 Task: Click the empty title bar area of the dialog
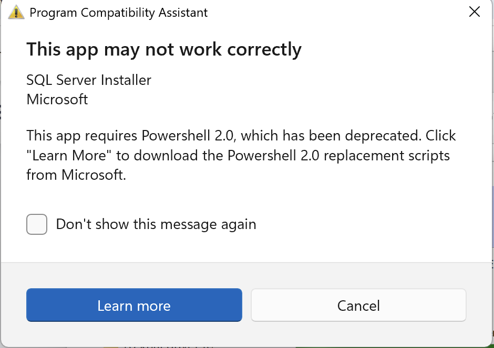tap(336, 13)
